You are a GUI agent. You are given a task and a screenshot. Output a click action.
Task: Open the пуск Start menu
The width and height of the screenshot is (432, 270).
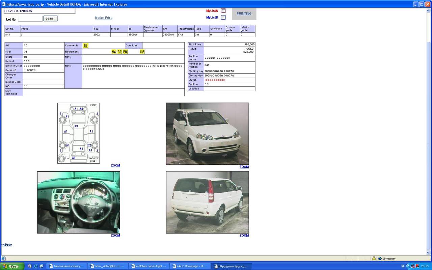coord(12,266)
